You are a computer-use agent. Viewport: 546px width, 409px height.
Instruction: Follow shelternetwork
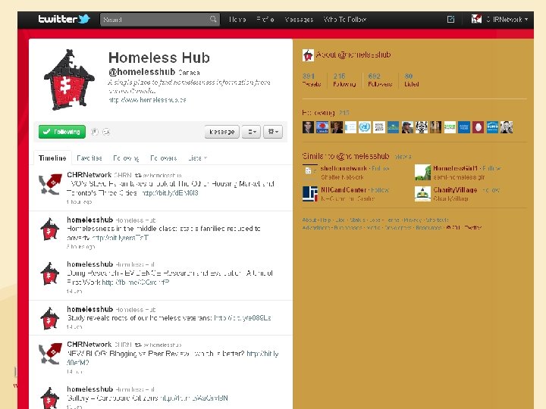381,168
